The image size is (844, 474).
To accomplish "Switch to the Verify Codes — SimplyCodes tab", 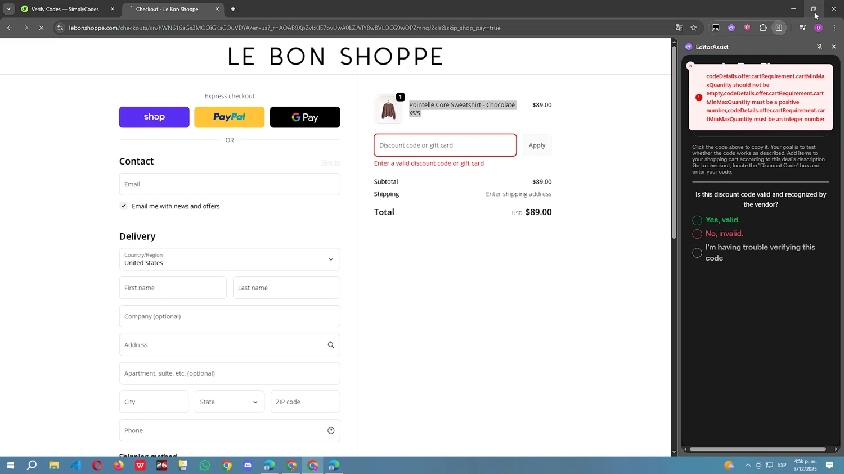I will click(x=65, y=9).
